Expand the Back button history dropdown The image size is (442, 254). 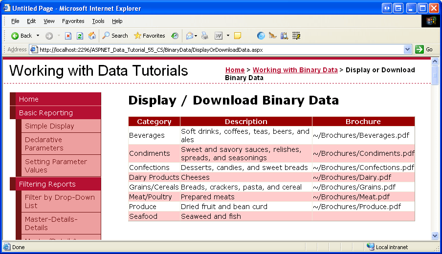tap(38, 36)
